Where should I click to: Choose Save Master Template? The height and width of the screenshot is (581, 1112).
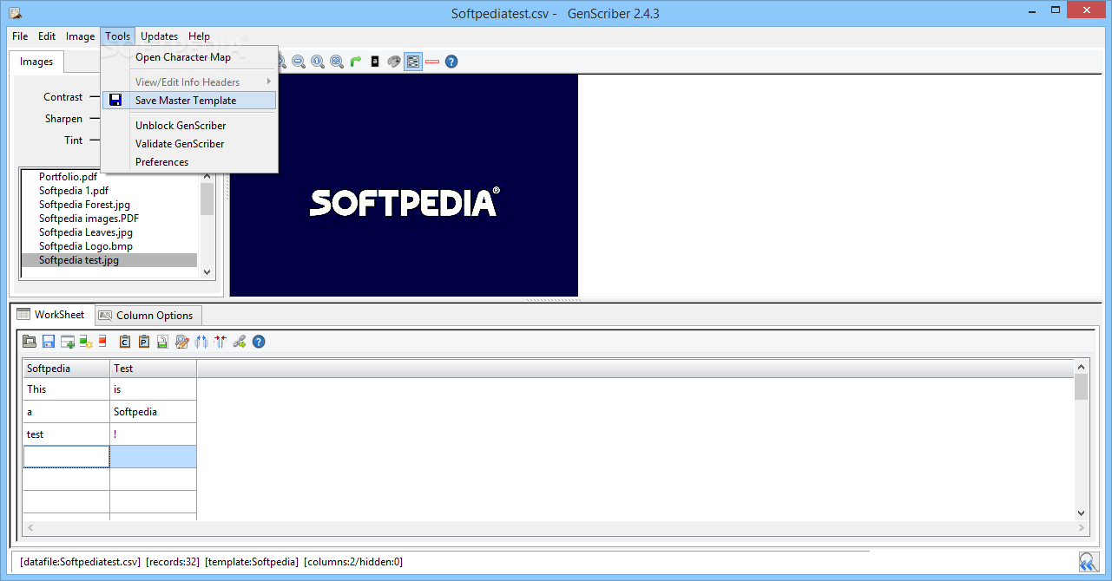pyautogui.click(x=189, y=101)
